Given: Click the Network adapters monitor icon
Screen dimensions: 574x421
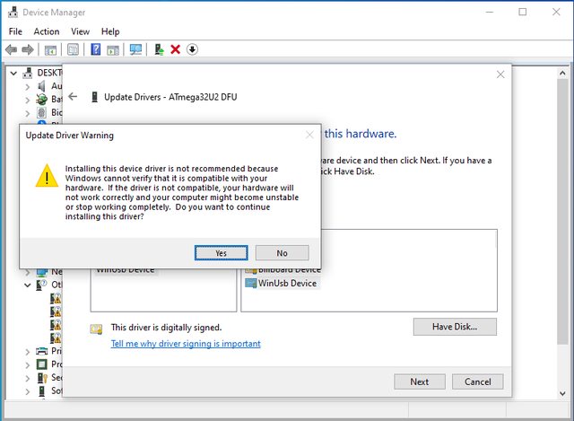Looking at the screenshot, I should pyautogui.click(x=42, y=272).
